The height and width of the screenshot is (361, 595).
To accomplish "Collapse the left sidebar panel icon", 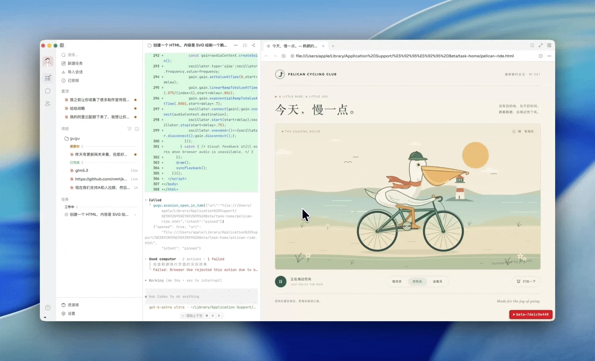I will pos(62,45).
